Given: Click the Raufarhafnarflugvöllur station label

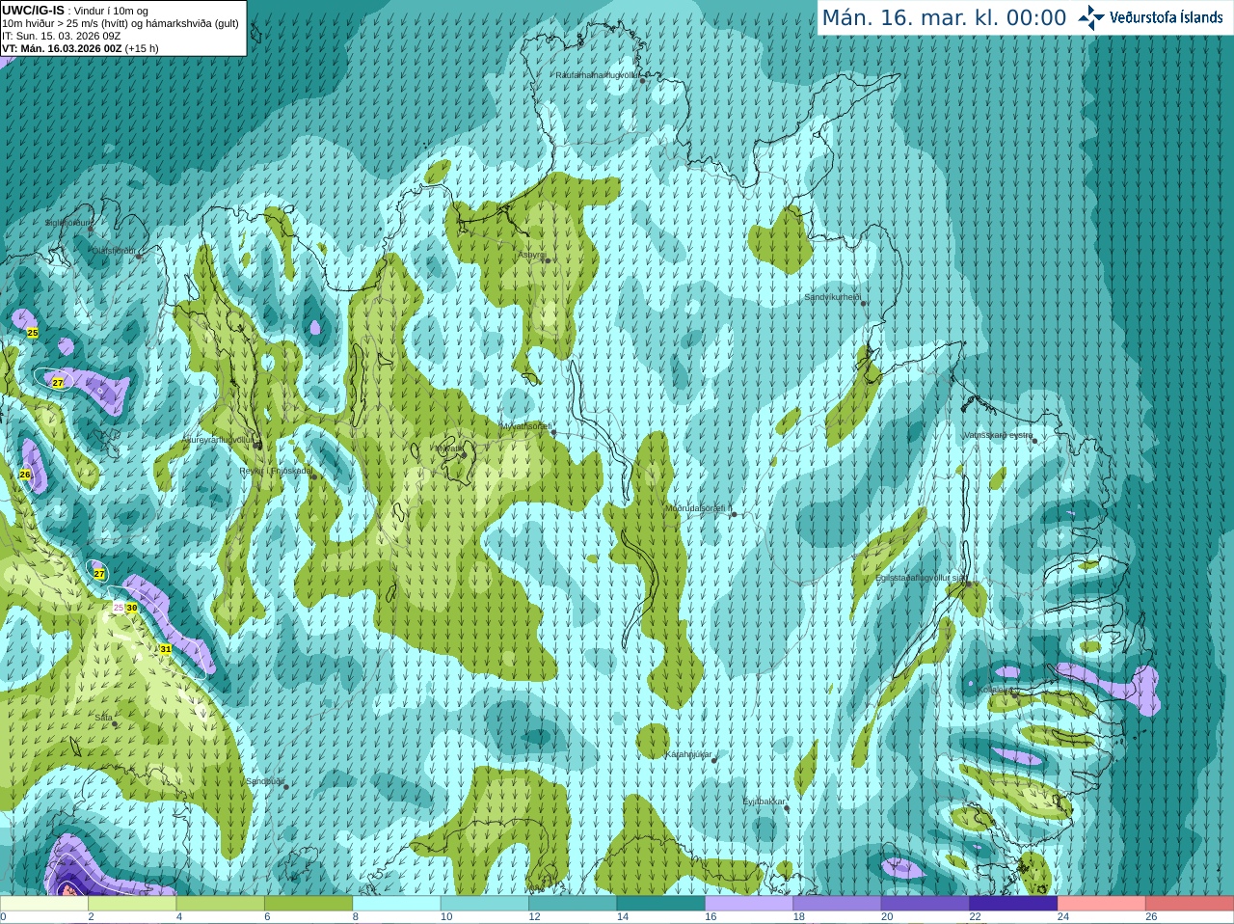Looking at the screenshot, I should point(598,75).
